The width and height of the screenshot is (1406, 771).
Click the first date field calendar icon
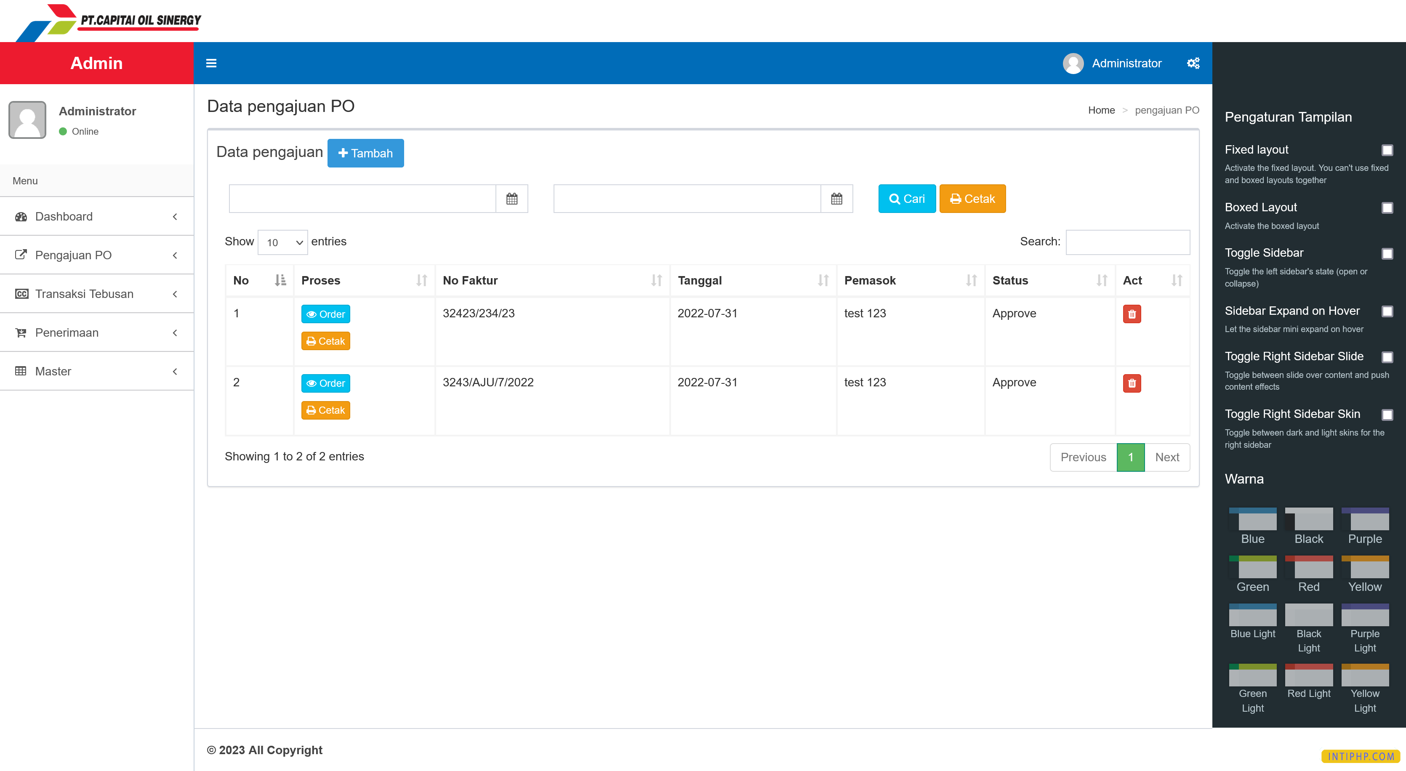511,199
